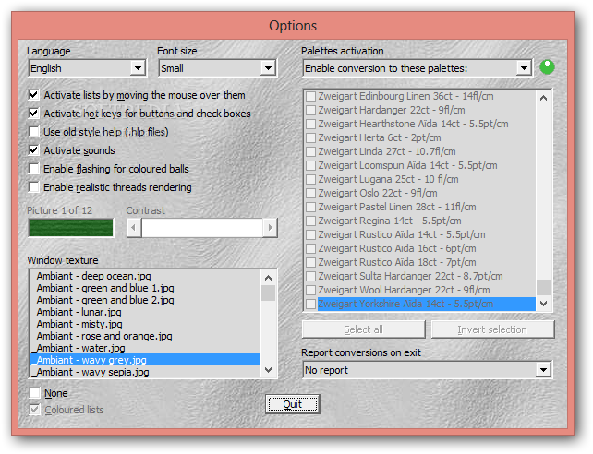Check Zweigart Regina 14ct palette
The width and height of the screenshot is (593, 454).
click(310, 221)
